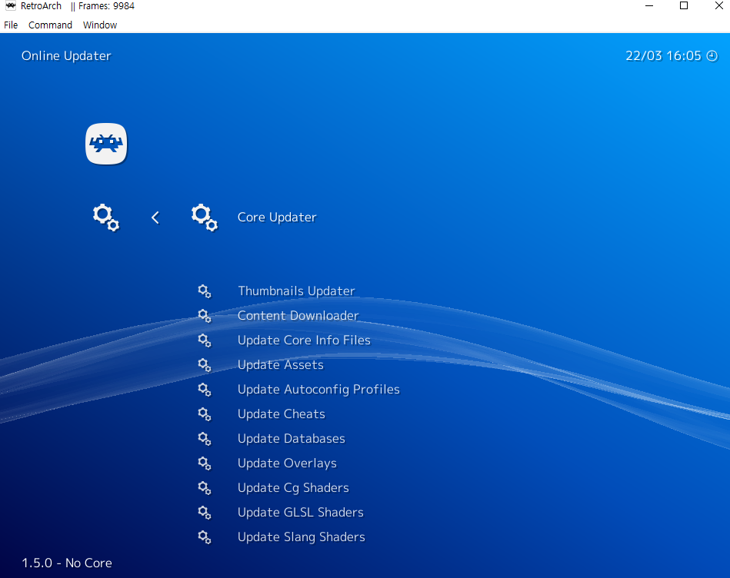Open the File menu
The height and width of the screenshot is (578, 730).
[11, 25]
